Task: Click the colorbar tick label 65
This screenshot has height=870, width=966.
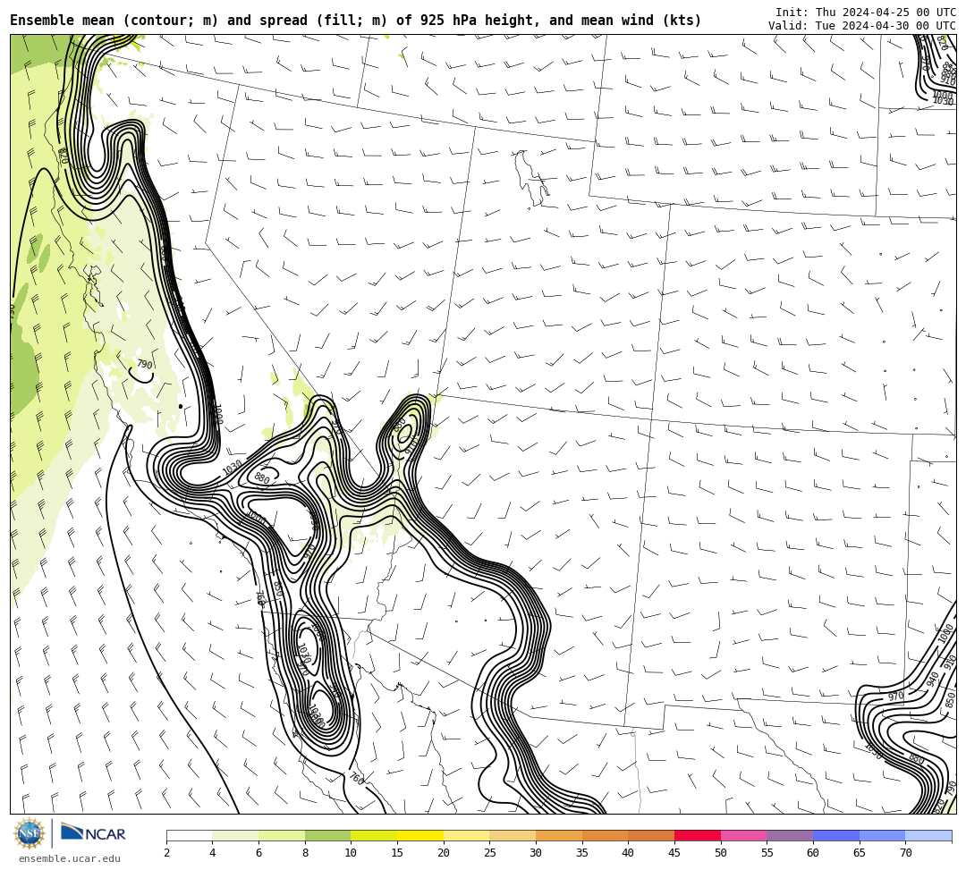Action: click(x=860, y=853)
